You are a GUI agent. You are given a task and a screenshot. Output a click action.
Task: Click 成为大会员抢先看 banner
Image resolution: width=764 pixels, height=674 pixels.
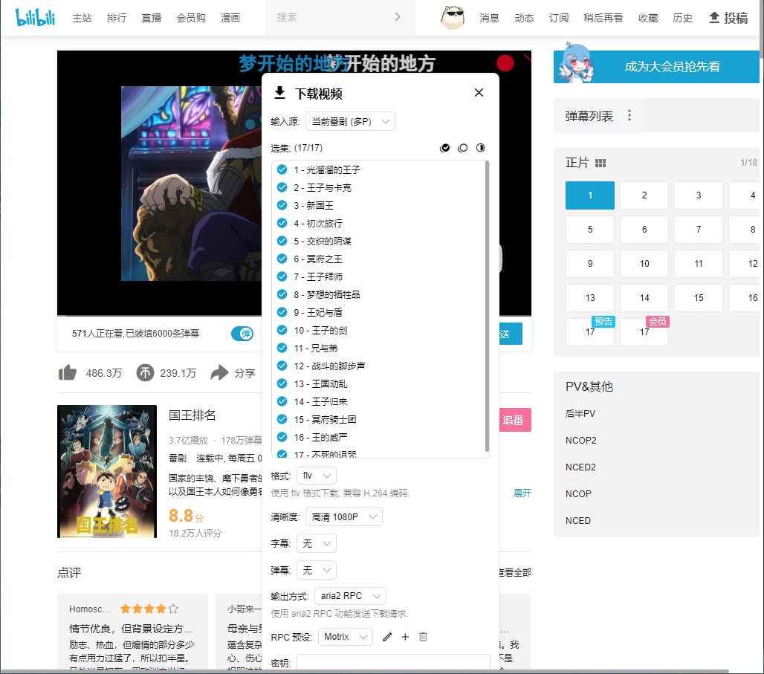[656, 66]
